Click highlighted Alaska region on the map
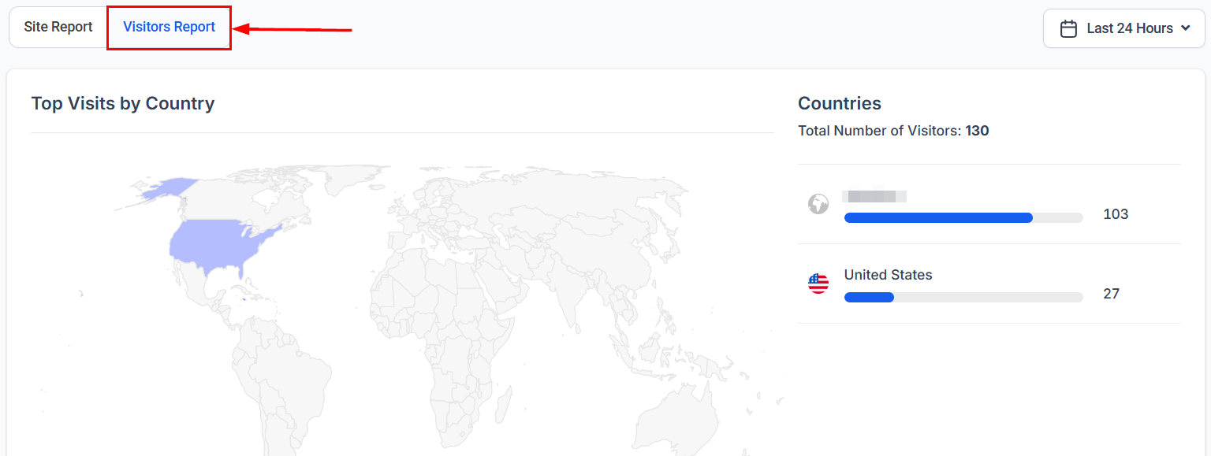Screen dimensions: 1211x456 166,187
